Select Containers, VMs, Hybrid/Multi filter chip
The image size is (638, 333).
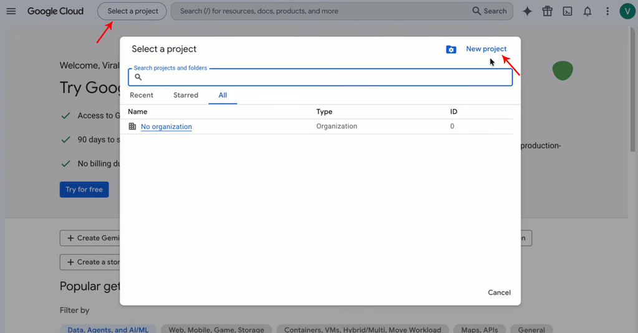[x=363, y=329]
